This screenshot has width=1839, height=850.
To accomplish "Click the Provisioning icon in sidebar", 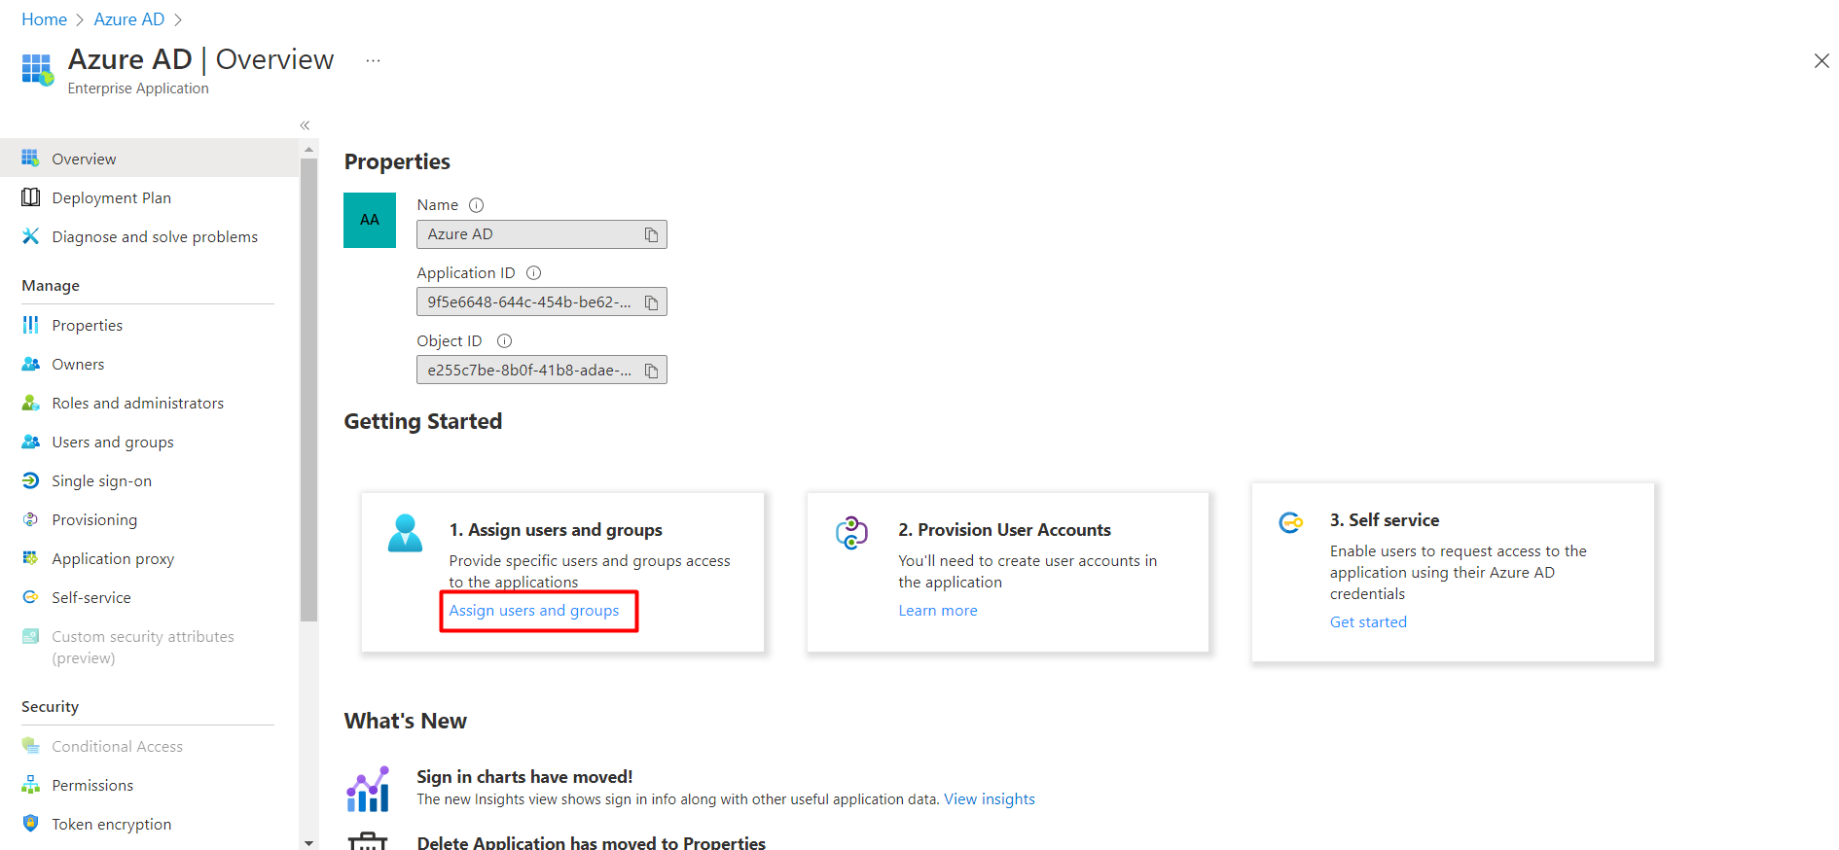I will (30, 519).
